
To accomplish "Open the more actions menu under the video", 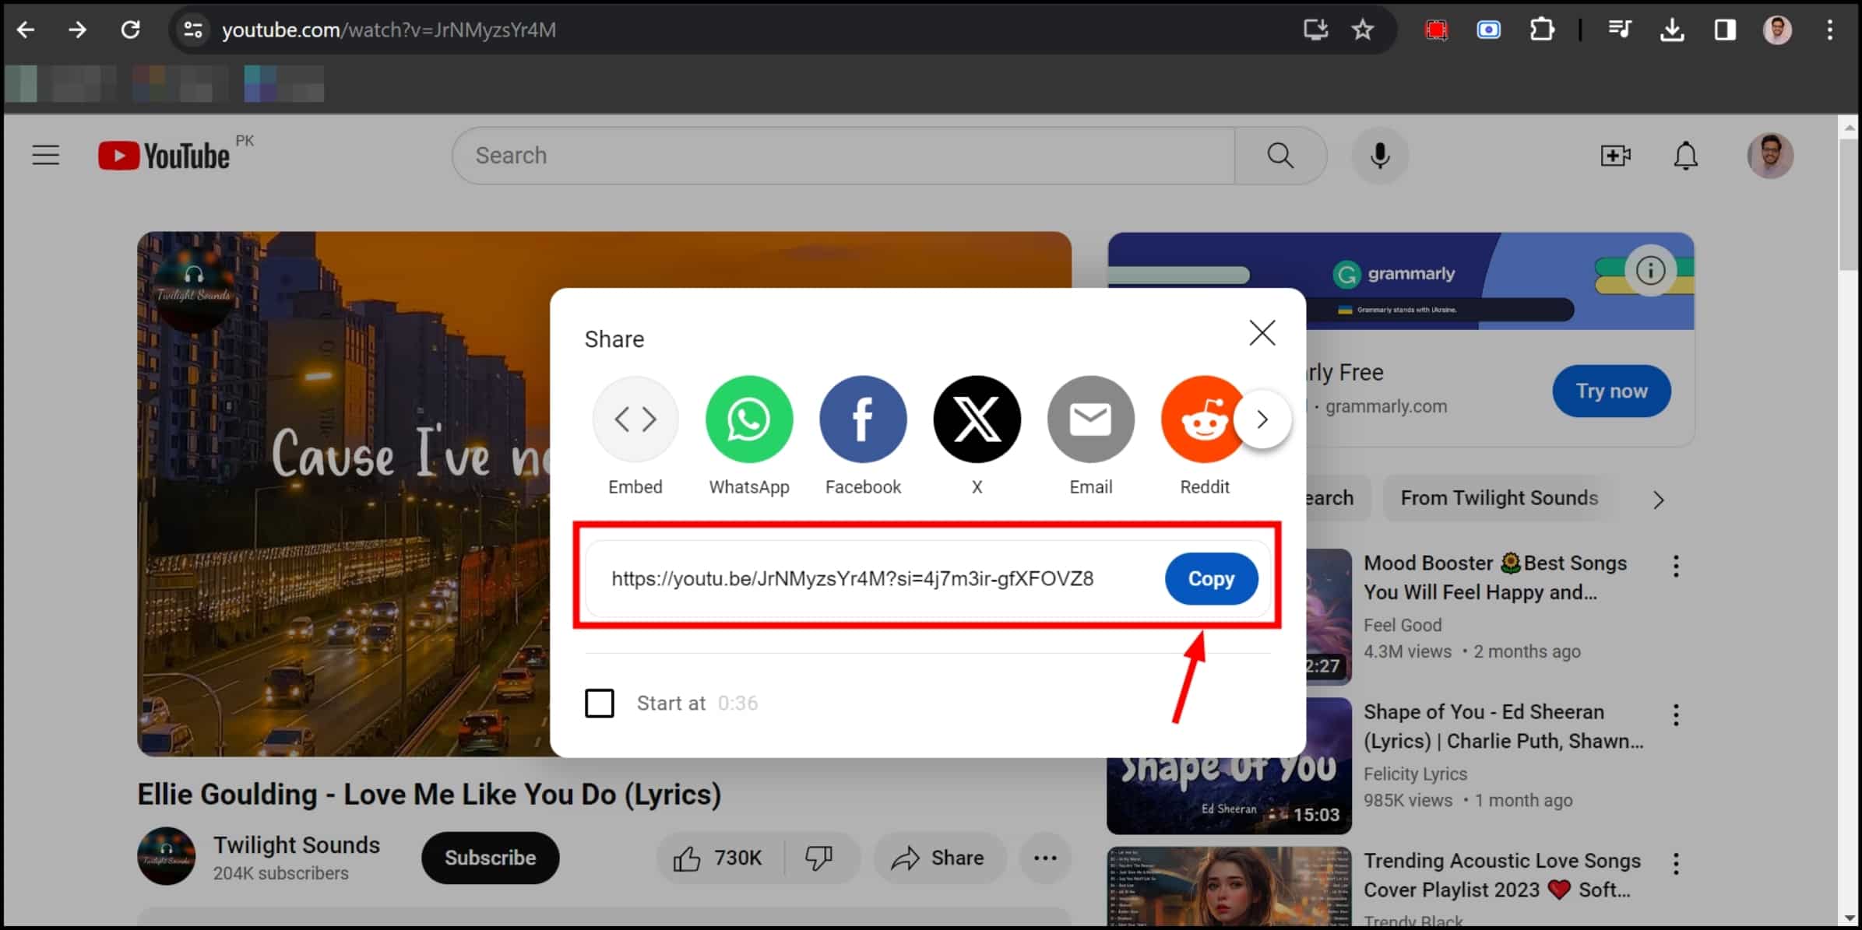I will [1045, 858].
